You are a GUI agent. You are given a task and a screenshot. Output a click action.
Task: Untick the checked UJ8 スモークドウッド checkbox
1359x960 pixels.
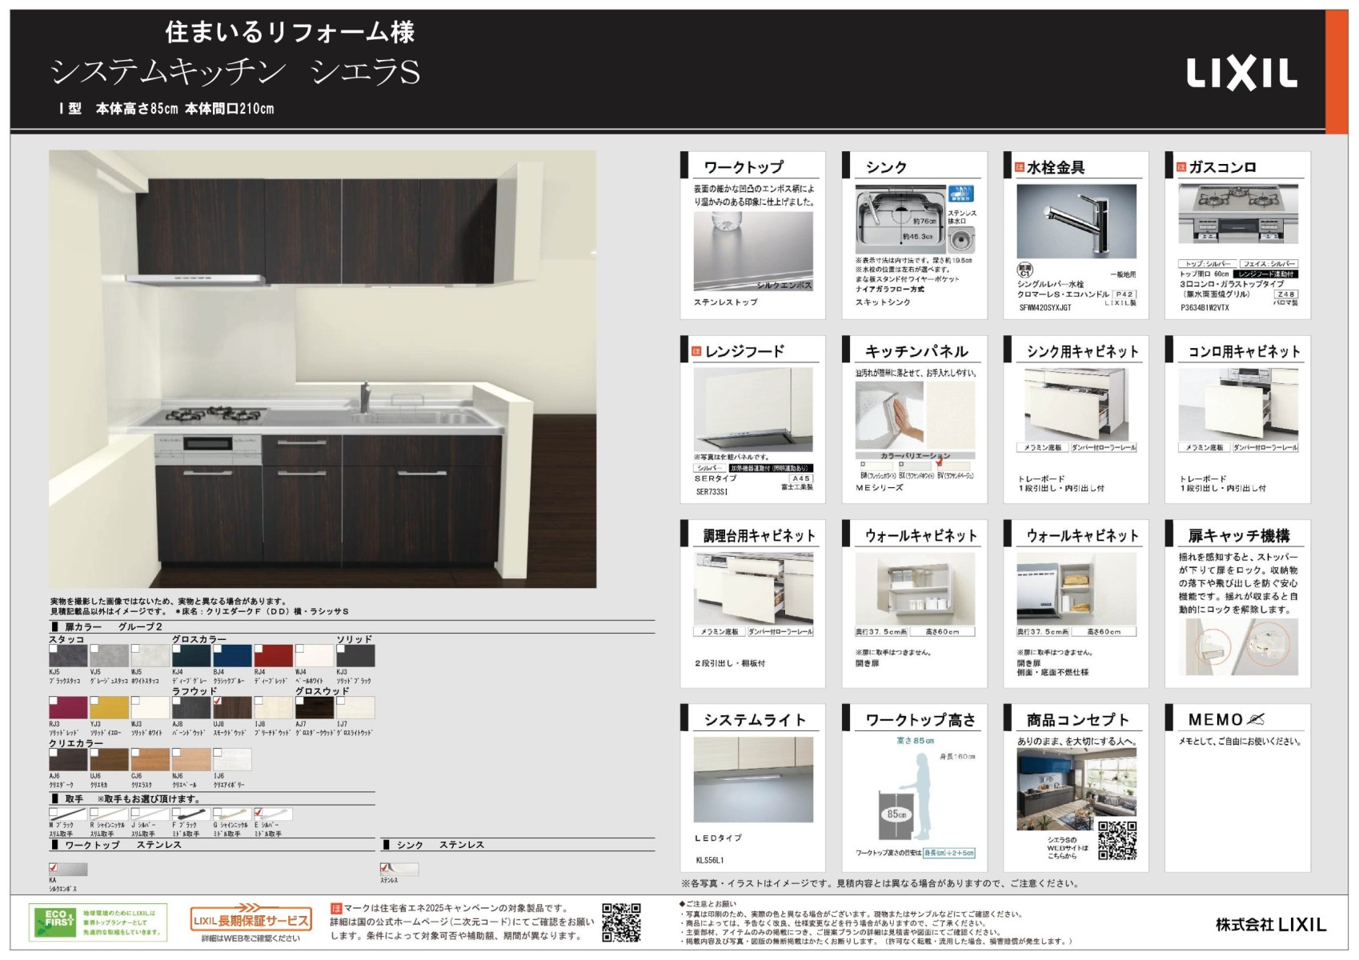[x=218, y=701]
